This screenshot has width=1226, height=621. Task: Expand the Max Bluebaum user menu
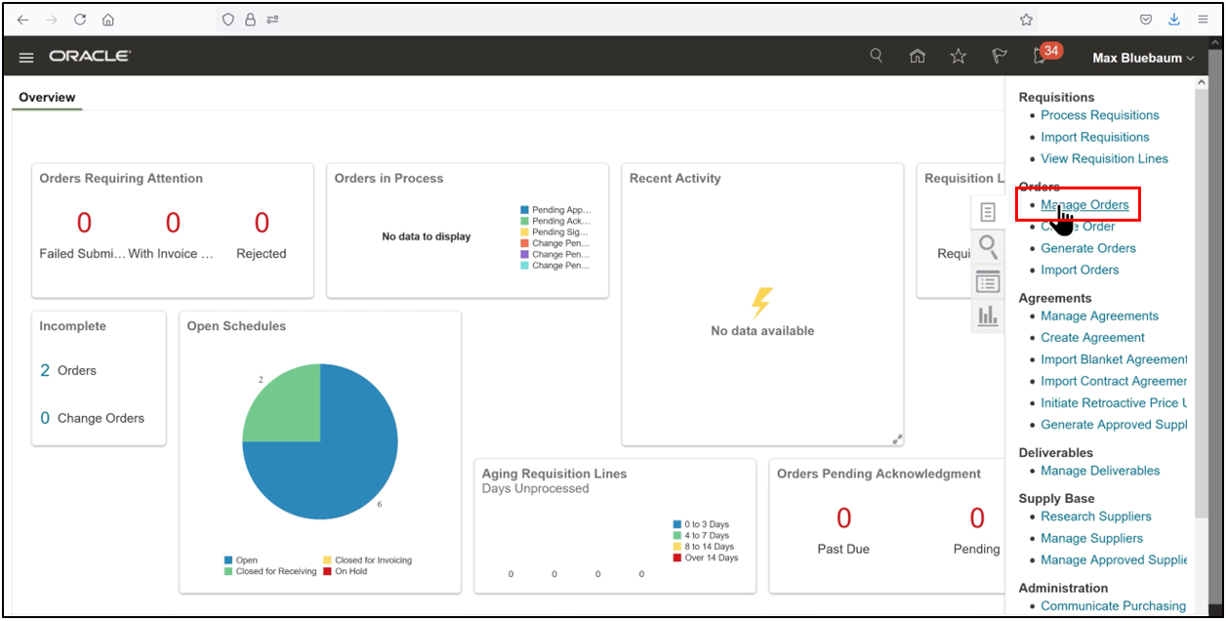(1142, 57)
